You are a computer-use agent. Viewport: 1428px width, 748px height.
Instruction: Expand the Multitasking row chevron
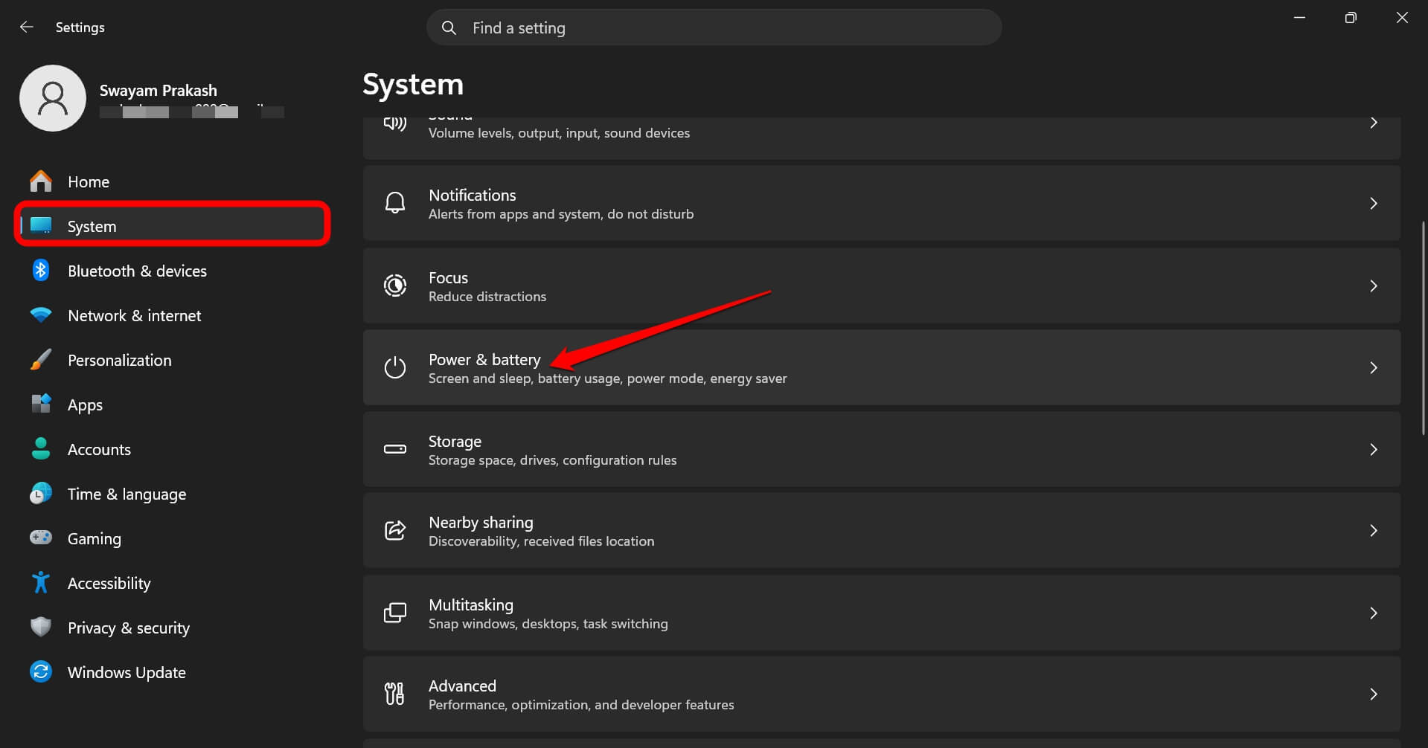(1374, 613)
